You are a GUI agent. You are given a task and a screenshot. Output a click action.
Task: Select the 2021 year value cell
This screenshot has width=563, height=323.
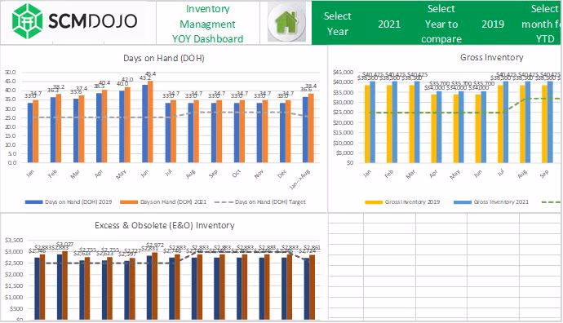tap(389, 24)
